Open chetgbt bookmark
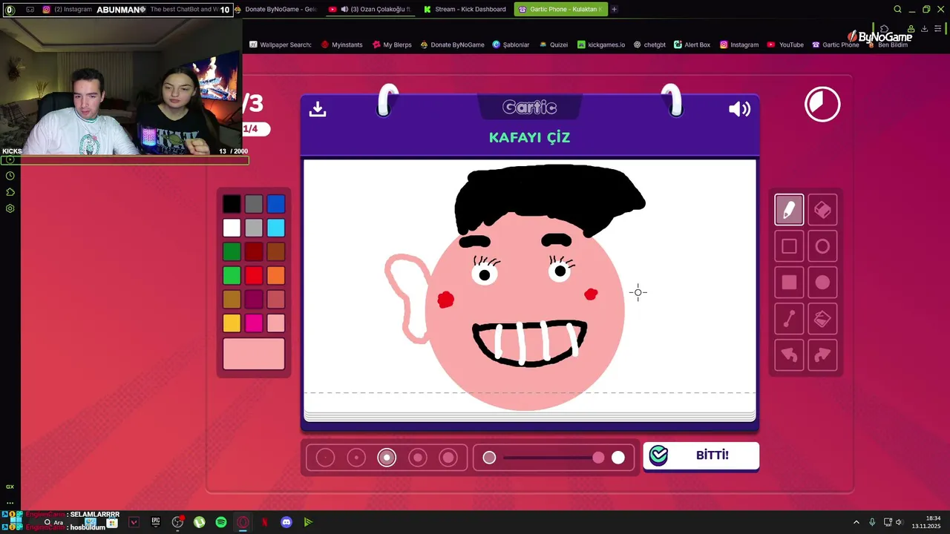Viewport: 950px width, 534px height. pos(649,44)
